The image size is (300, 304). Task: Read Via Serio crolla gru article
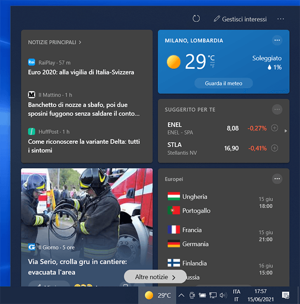[x=77, y=267]
